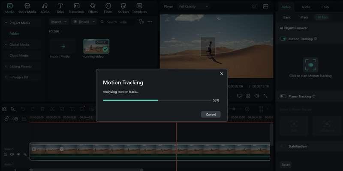Click the Search media field
The image size is (343, 171).
click(117, 22)
